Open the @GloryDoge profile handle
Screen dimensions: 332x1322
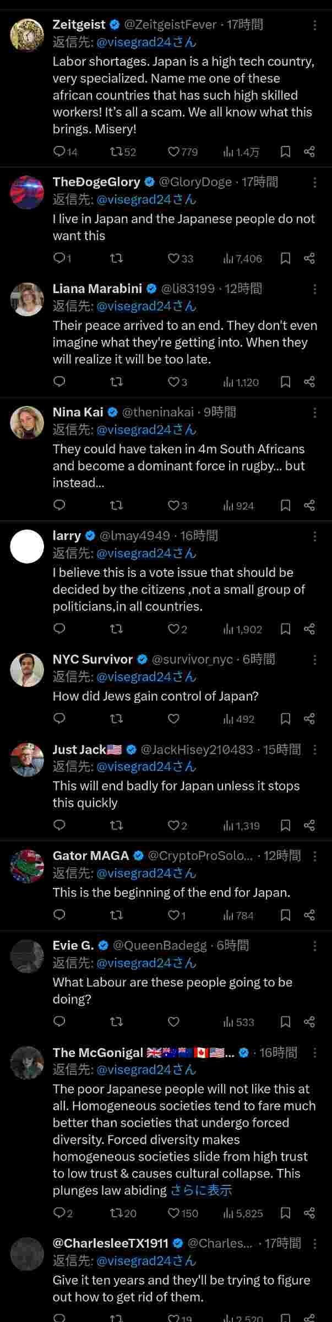195,182
